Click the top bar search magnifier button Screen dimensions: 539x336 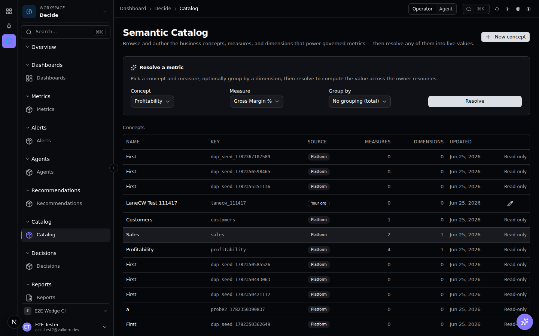[476, 9]
